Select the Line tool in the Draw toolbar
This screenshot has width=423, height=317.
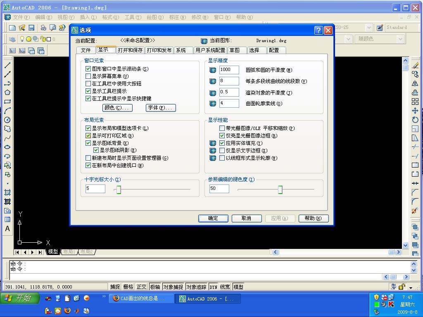7,65
